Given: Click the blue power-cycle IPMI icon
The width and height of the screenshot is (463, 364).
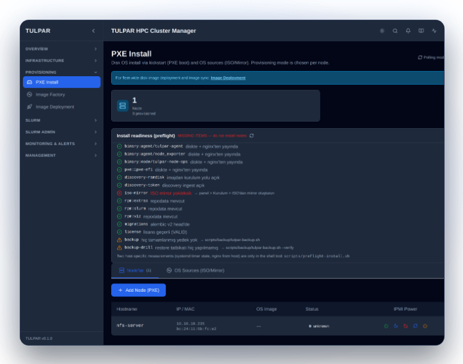Looking at the screenshot, I should [416, 326].
